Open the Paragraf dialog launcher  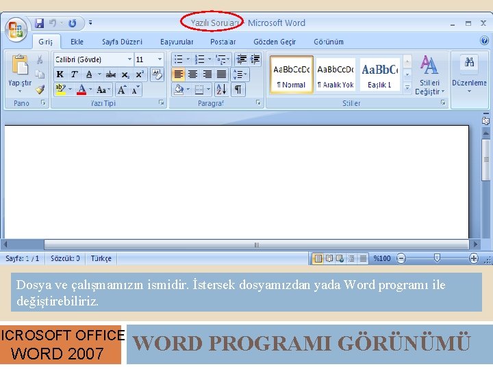[258, 102]
